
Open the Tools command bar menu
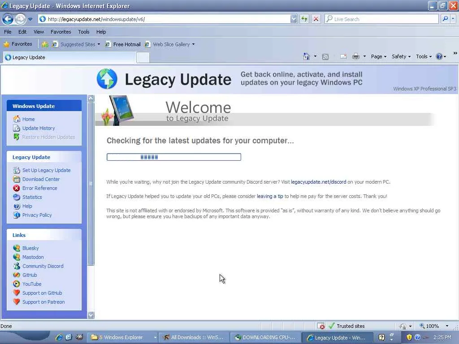pyautogui.click(x=424, y=56)
